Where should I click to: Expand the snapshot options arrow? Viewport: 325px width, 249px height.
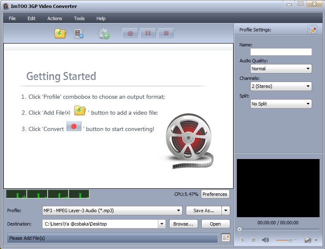pos(316,240)
